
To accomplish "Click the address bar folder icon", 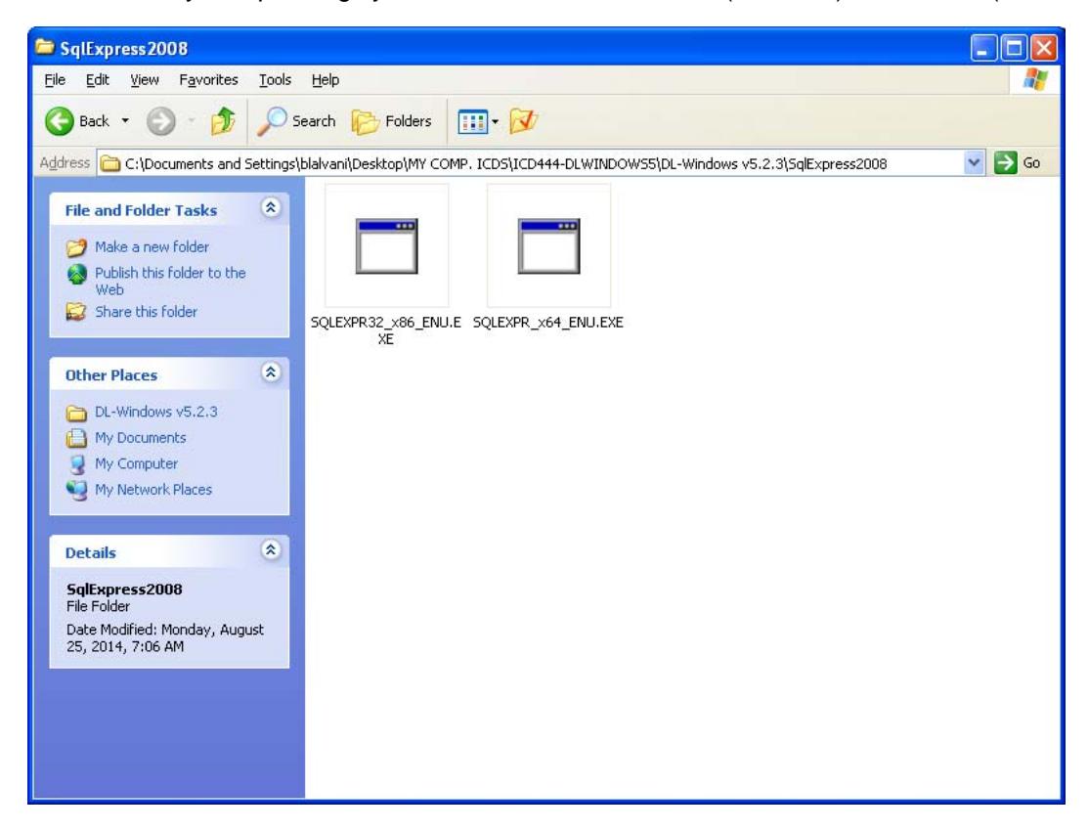I will tap(109, 164).
